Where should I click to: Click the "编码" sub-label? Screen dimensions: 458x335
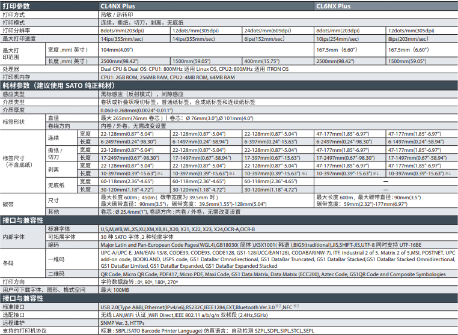pyautogui.click(x=53, y=245)
